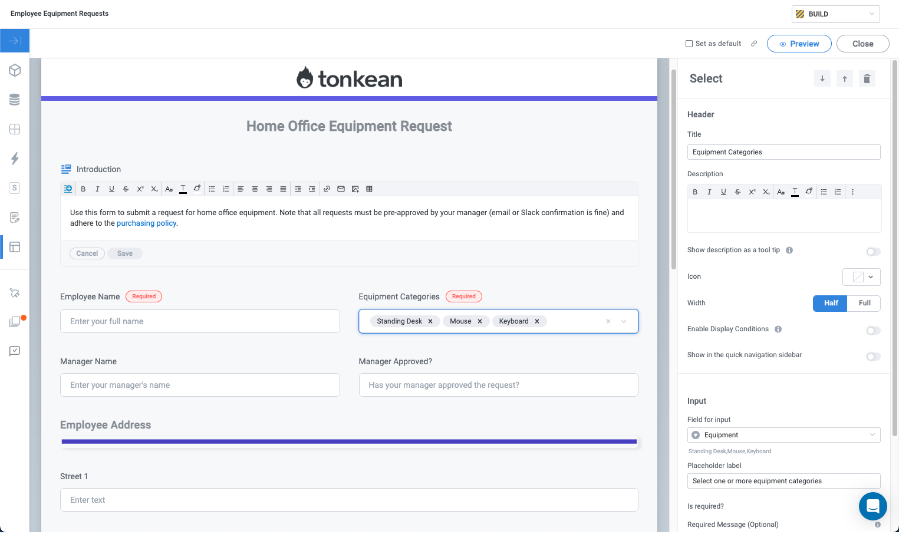The width and height of the screenshot is (899, 534).
Task: Open highlight color picker in Introduction toolbar
Action: pyautogui.click(x=197, y=189)
